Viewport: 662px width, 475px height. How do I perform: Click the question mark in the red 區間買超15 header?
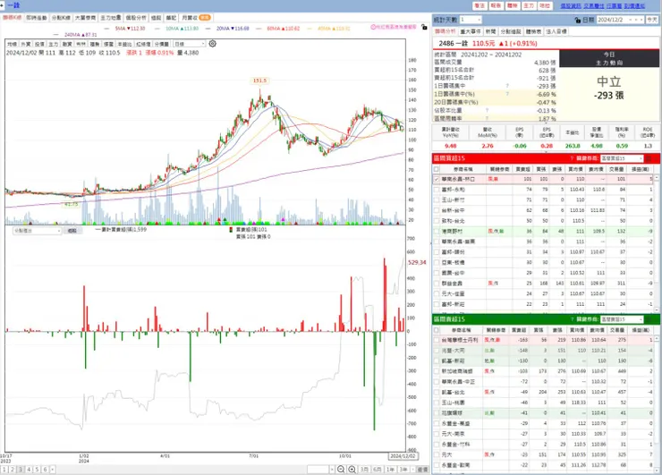click(x=572, y=158)
